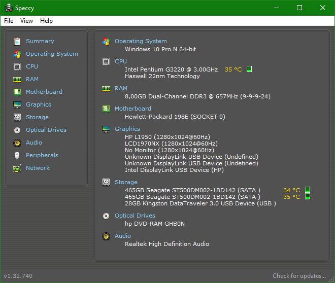The width and height of the screenshot is (335, 283).
Task: Click the Storage drive icon in main panel
Action: pos(106,182)
